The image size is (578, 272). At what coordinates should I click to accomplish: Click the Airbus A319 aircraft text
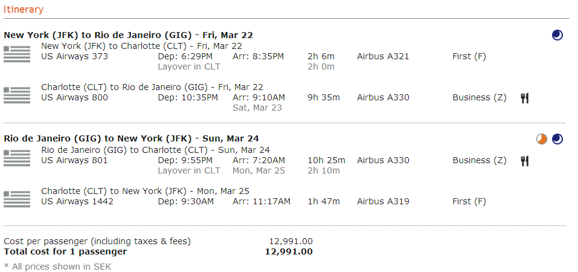tap(383, 201)
